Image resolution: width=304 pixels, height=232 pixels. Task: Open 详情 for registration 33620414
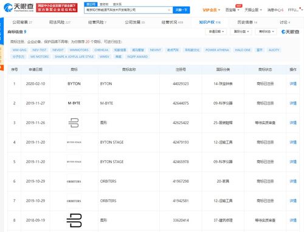(x=293, y=220)
